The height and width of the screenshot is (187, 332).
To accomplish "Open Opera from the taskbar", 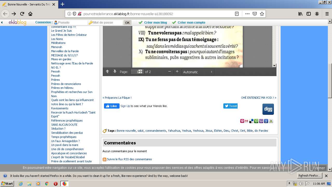I will pos(56,184).
